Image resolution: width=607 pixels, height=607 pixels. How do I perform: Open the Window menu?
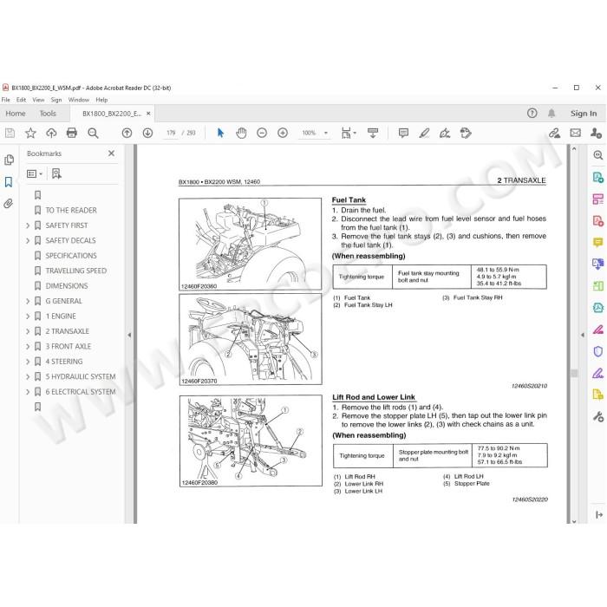tap(79, 100)
